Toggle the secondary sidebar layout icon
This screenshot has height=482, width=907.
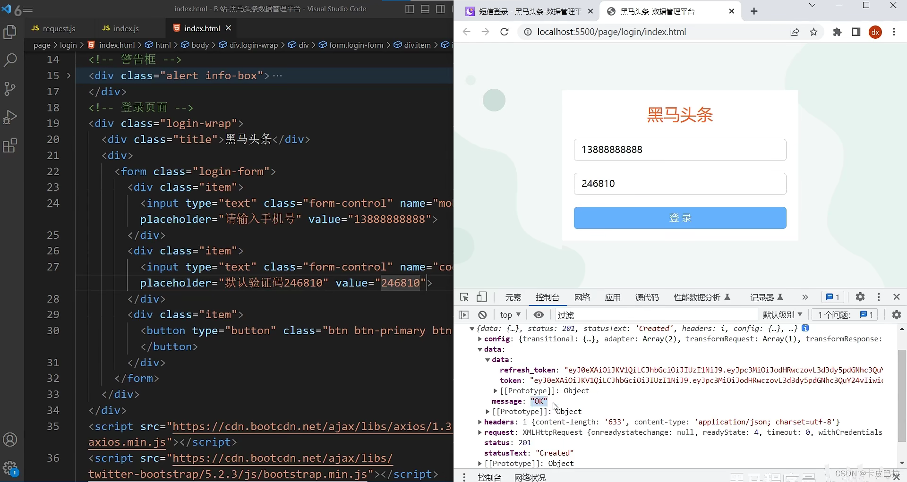coord(440,9)
